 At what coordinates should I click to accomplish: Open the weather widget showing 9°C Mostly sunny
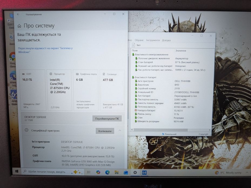point(228,173)
